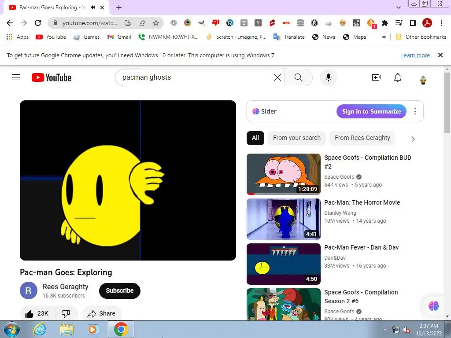
Task: Click the Pac-Man: The Horror Movie title
Action: coord(362,202)
